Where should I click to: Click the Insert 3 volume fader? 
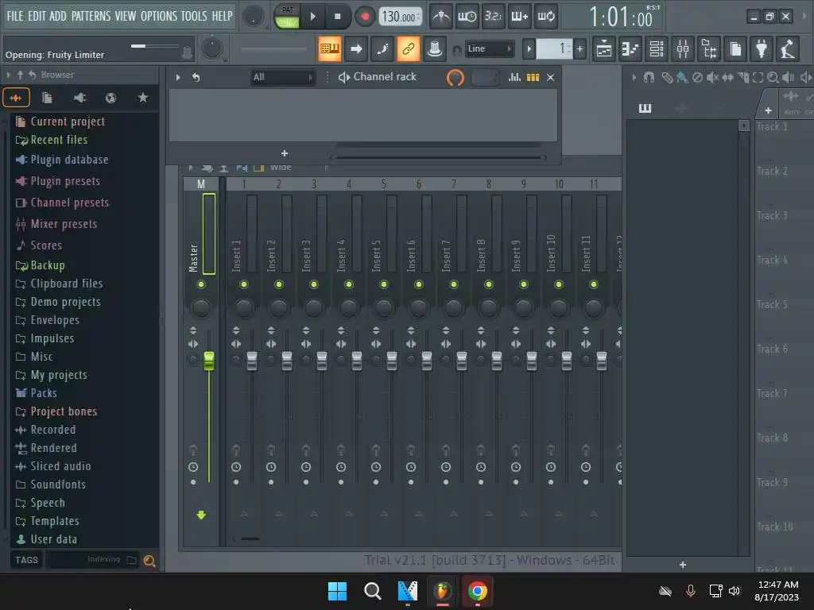322,361
